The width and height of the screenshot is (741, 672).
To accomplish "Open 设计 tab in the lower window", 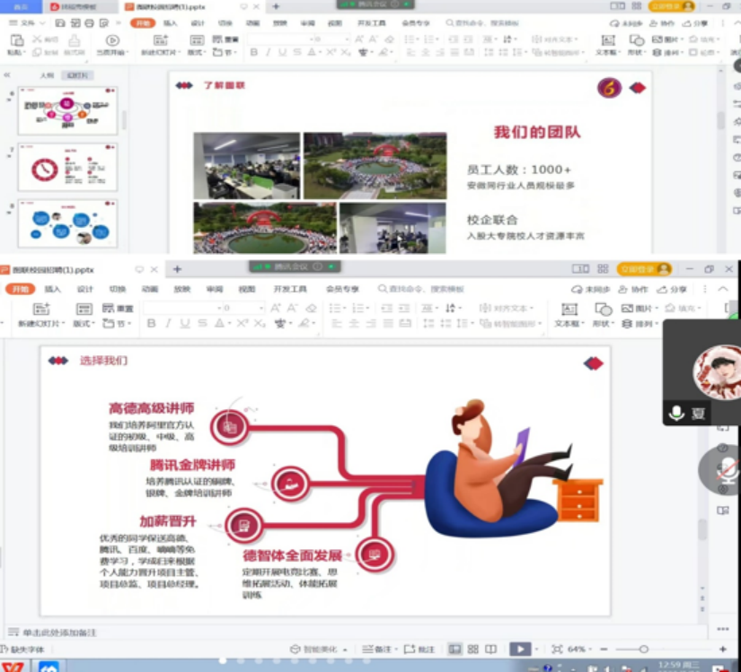I will coord(85,289).
